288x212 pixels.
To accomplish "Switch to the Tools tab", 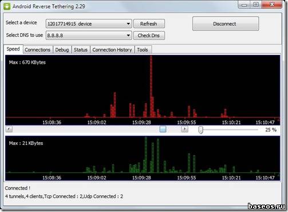I will 143,50.
